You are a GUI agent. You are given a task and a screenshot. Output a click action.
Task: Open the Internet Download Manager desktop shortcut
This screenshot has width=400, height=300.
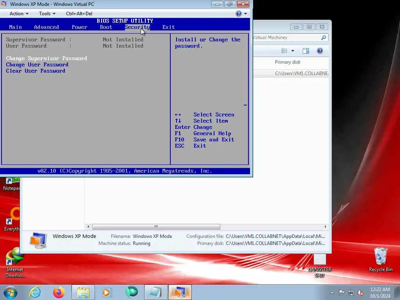coord(15,263)
